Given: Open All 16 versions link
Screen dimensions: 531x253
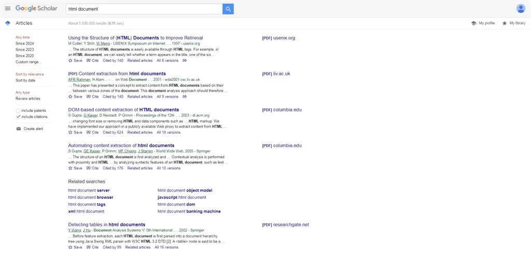Looking at the screenshot, I should (166, 247).
